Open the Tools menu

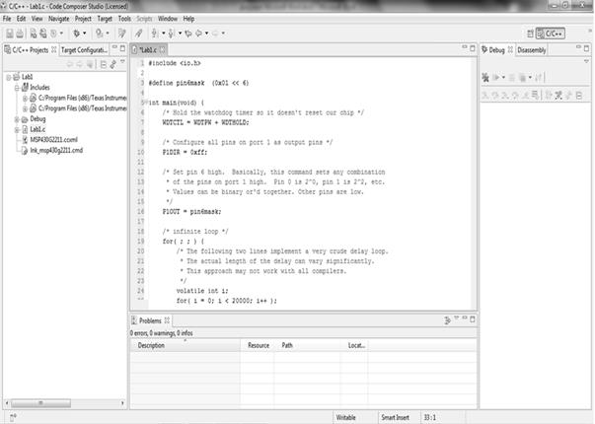point(124,19)
